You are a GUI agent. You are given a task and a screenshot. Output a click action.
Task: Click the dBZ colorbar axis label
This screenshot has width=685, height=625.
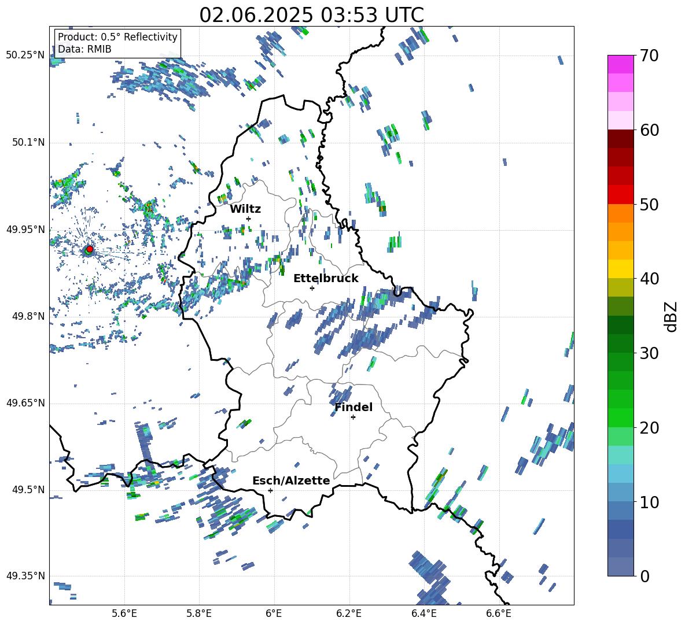click(x=671, y=316)
